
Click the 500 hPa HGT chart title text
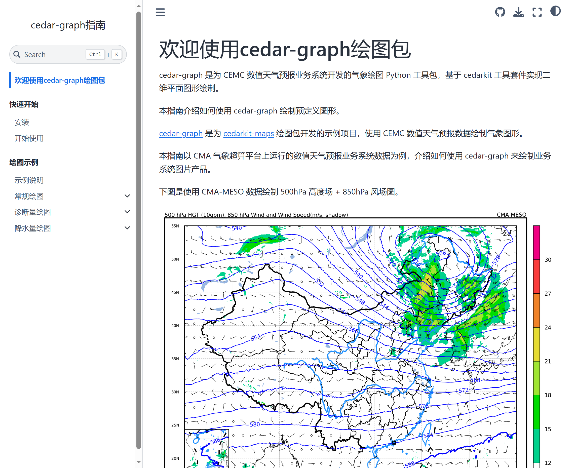[256, 215]
